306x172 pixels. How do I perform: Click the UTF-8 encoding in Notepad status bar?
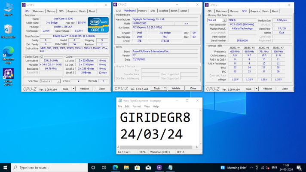(x=181, y=152)
